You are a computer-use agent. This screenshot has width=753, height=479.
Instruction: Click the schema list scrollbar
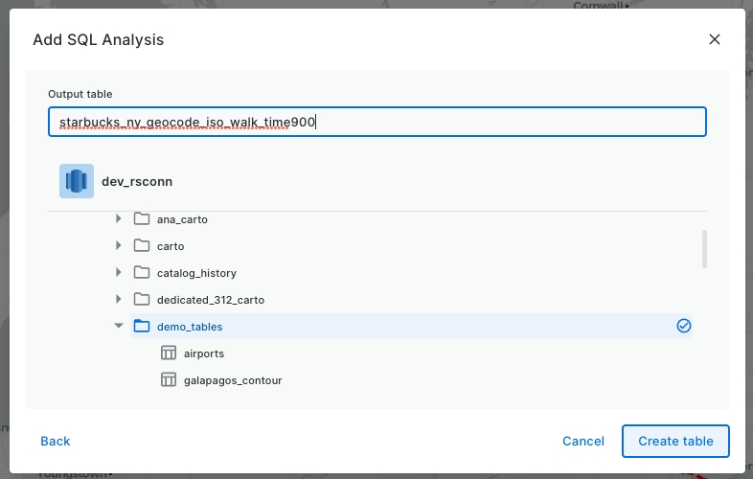(704, 249)
